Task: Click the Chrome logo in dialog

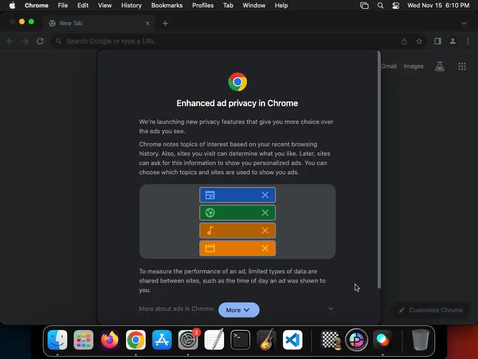Action: click(238, 82)
